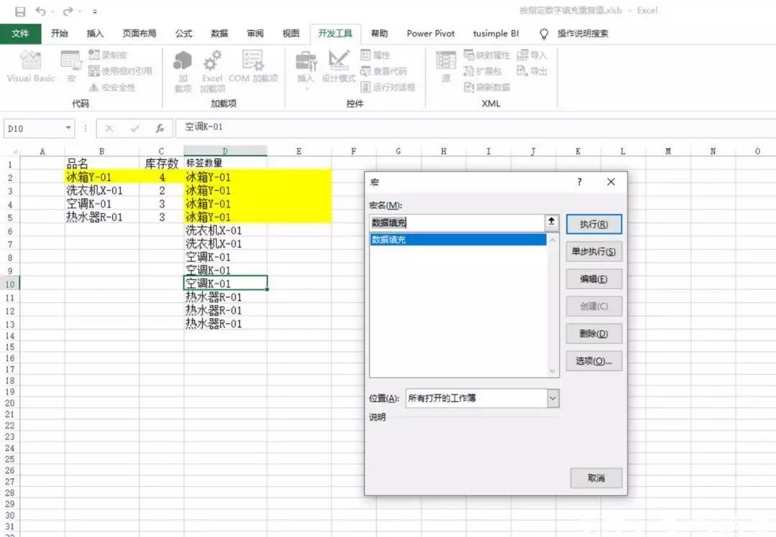Customize the quick access toolbar dropdown
This screenshot has height=537, width=776.
coord(95,11)
